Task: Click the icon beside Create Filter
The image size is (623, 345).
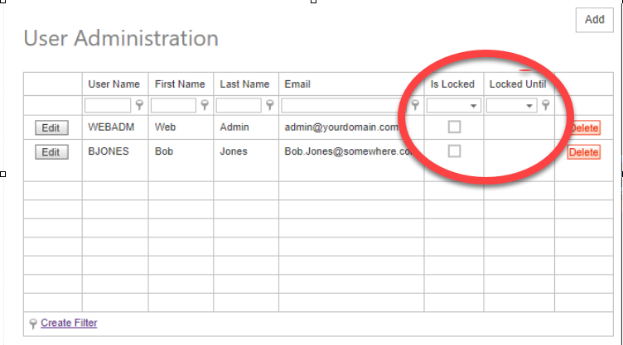Action: (x=33, y=323)
